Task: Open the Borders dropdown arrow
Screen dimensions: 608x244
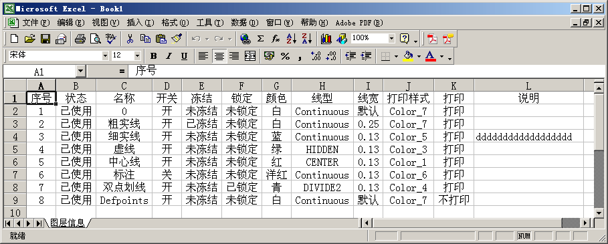Action: (x=396, y=56)
